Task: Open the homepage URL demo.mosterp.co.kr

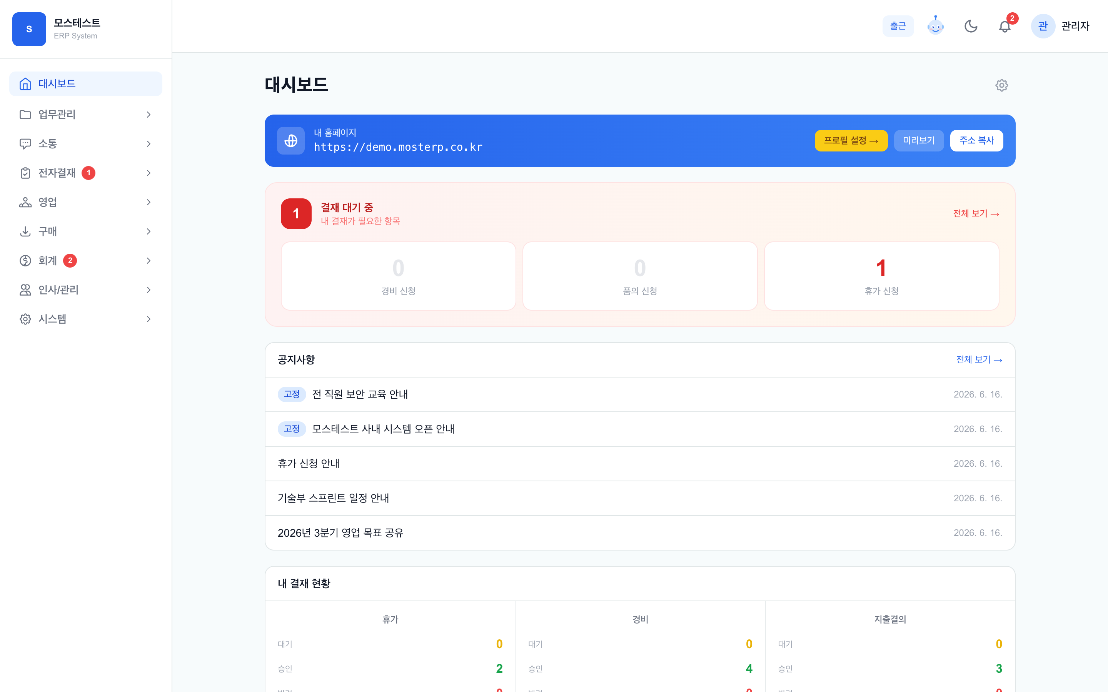Action: coord(398,147)
